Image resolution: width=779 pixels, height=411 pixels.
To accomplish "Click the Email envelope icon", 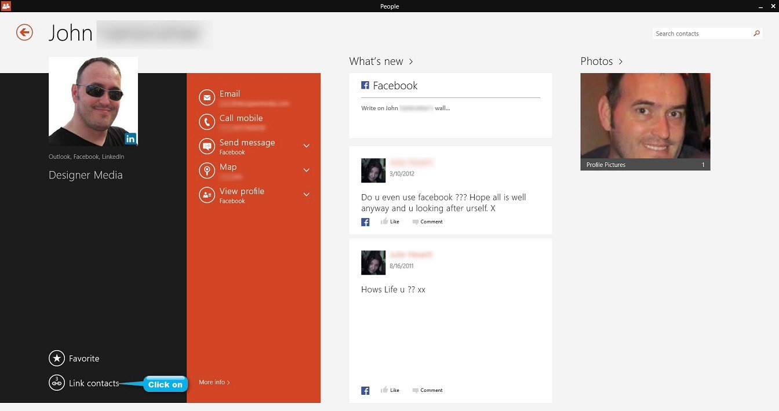I will coord(207,97).
